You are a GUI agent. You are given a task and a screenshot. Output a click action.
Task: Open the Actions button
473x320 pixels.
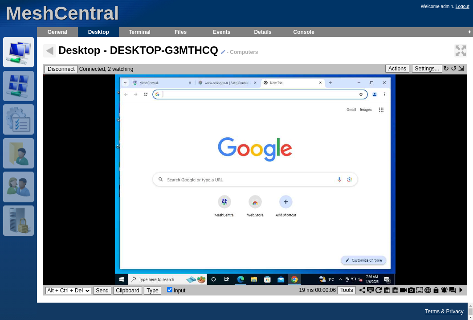click(x=397, y=69)
